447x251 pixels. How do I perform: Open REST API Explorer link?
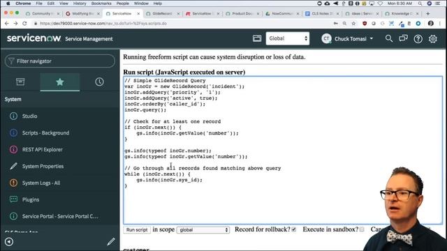[x=42, y=149]
